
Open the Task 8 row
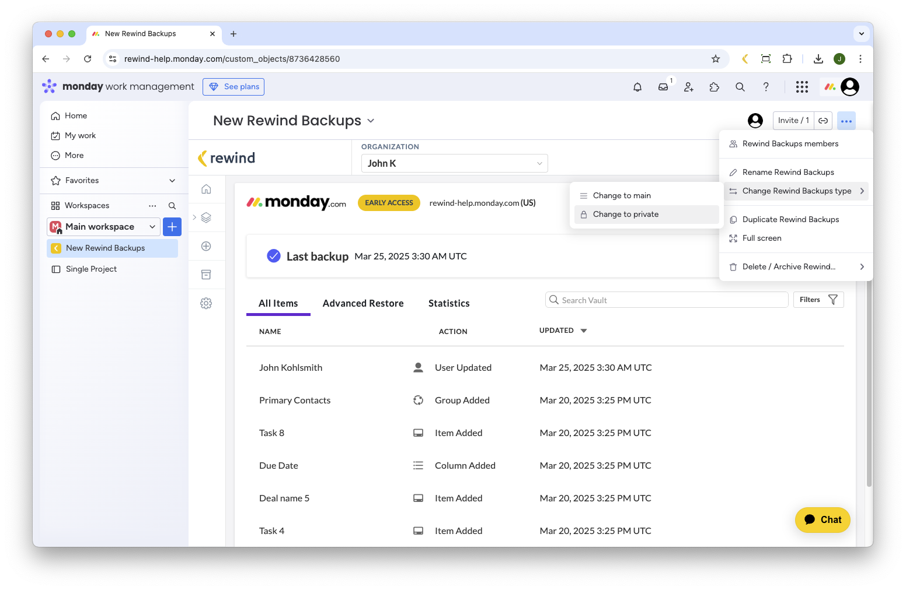[545, 433]
